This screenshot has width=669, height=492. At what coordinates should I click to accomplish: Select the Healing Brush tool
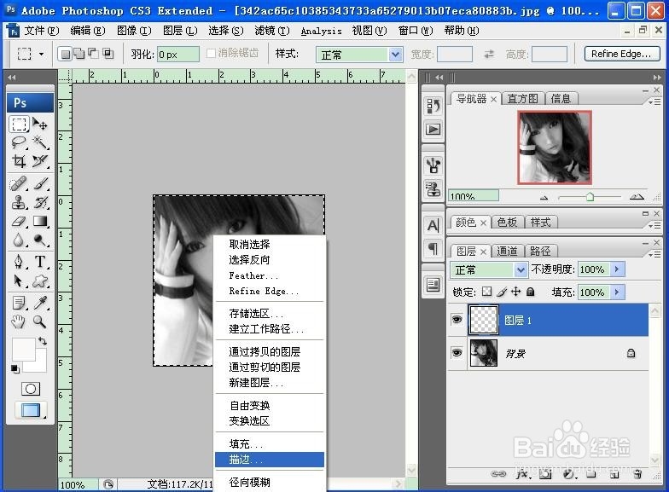[19, 184]
